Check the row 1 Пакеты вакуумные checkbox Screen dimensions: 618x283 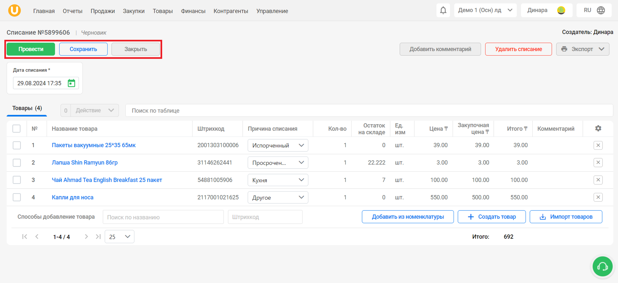point(17,145)
